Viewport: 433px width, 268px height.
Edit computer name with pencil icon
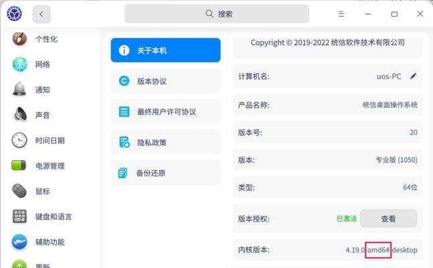coord(413,76)
